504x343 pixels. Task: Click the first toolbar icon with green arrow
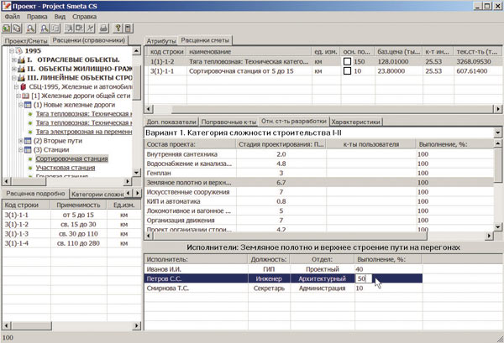click(7, 29)
